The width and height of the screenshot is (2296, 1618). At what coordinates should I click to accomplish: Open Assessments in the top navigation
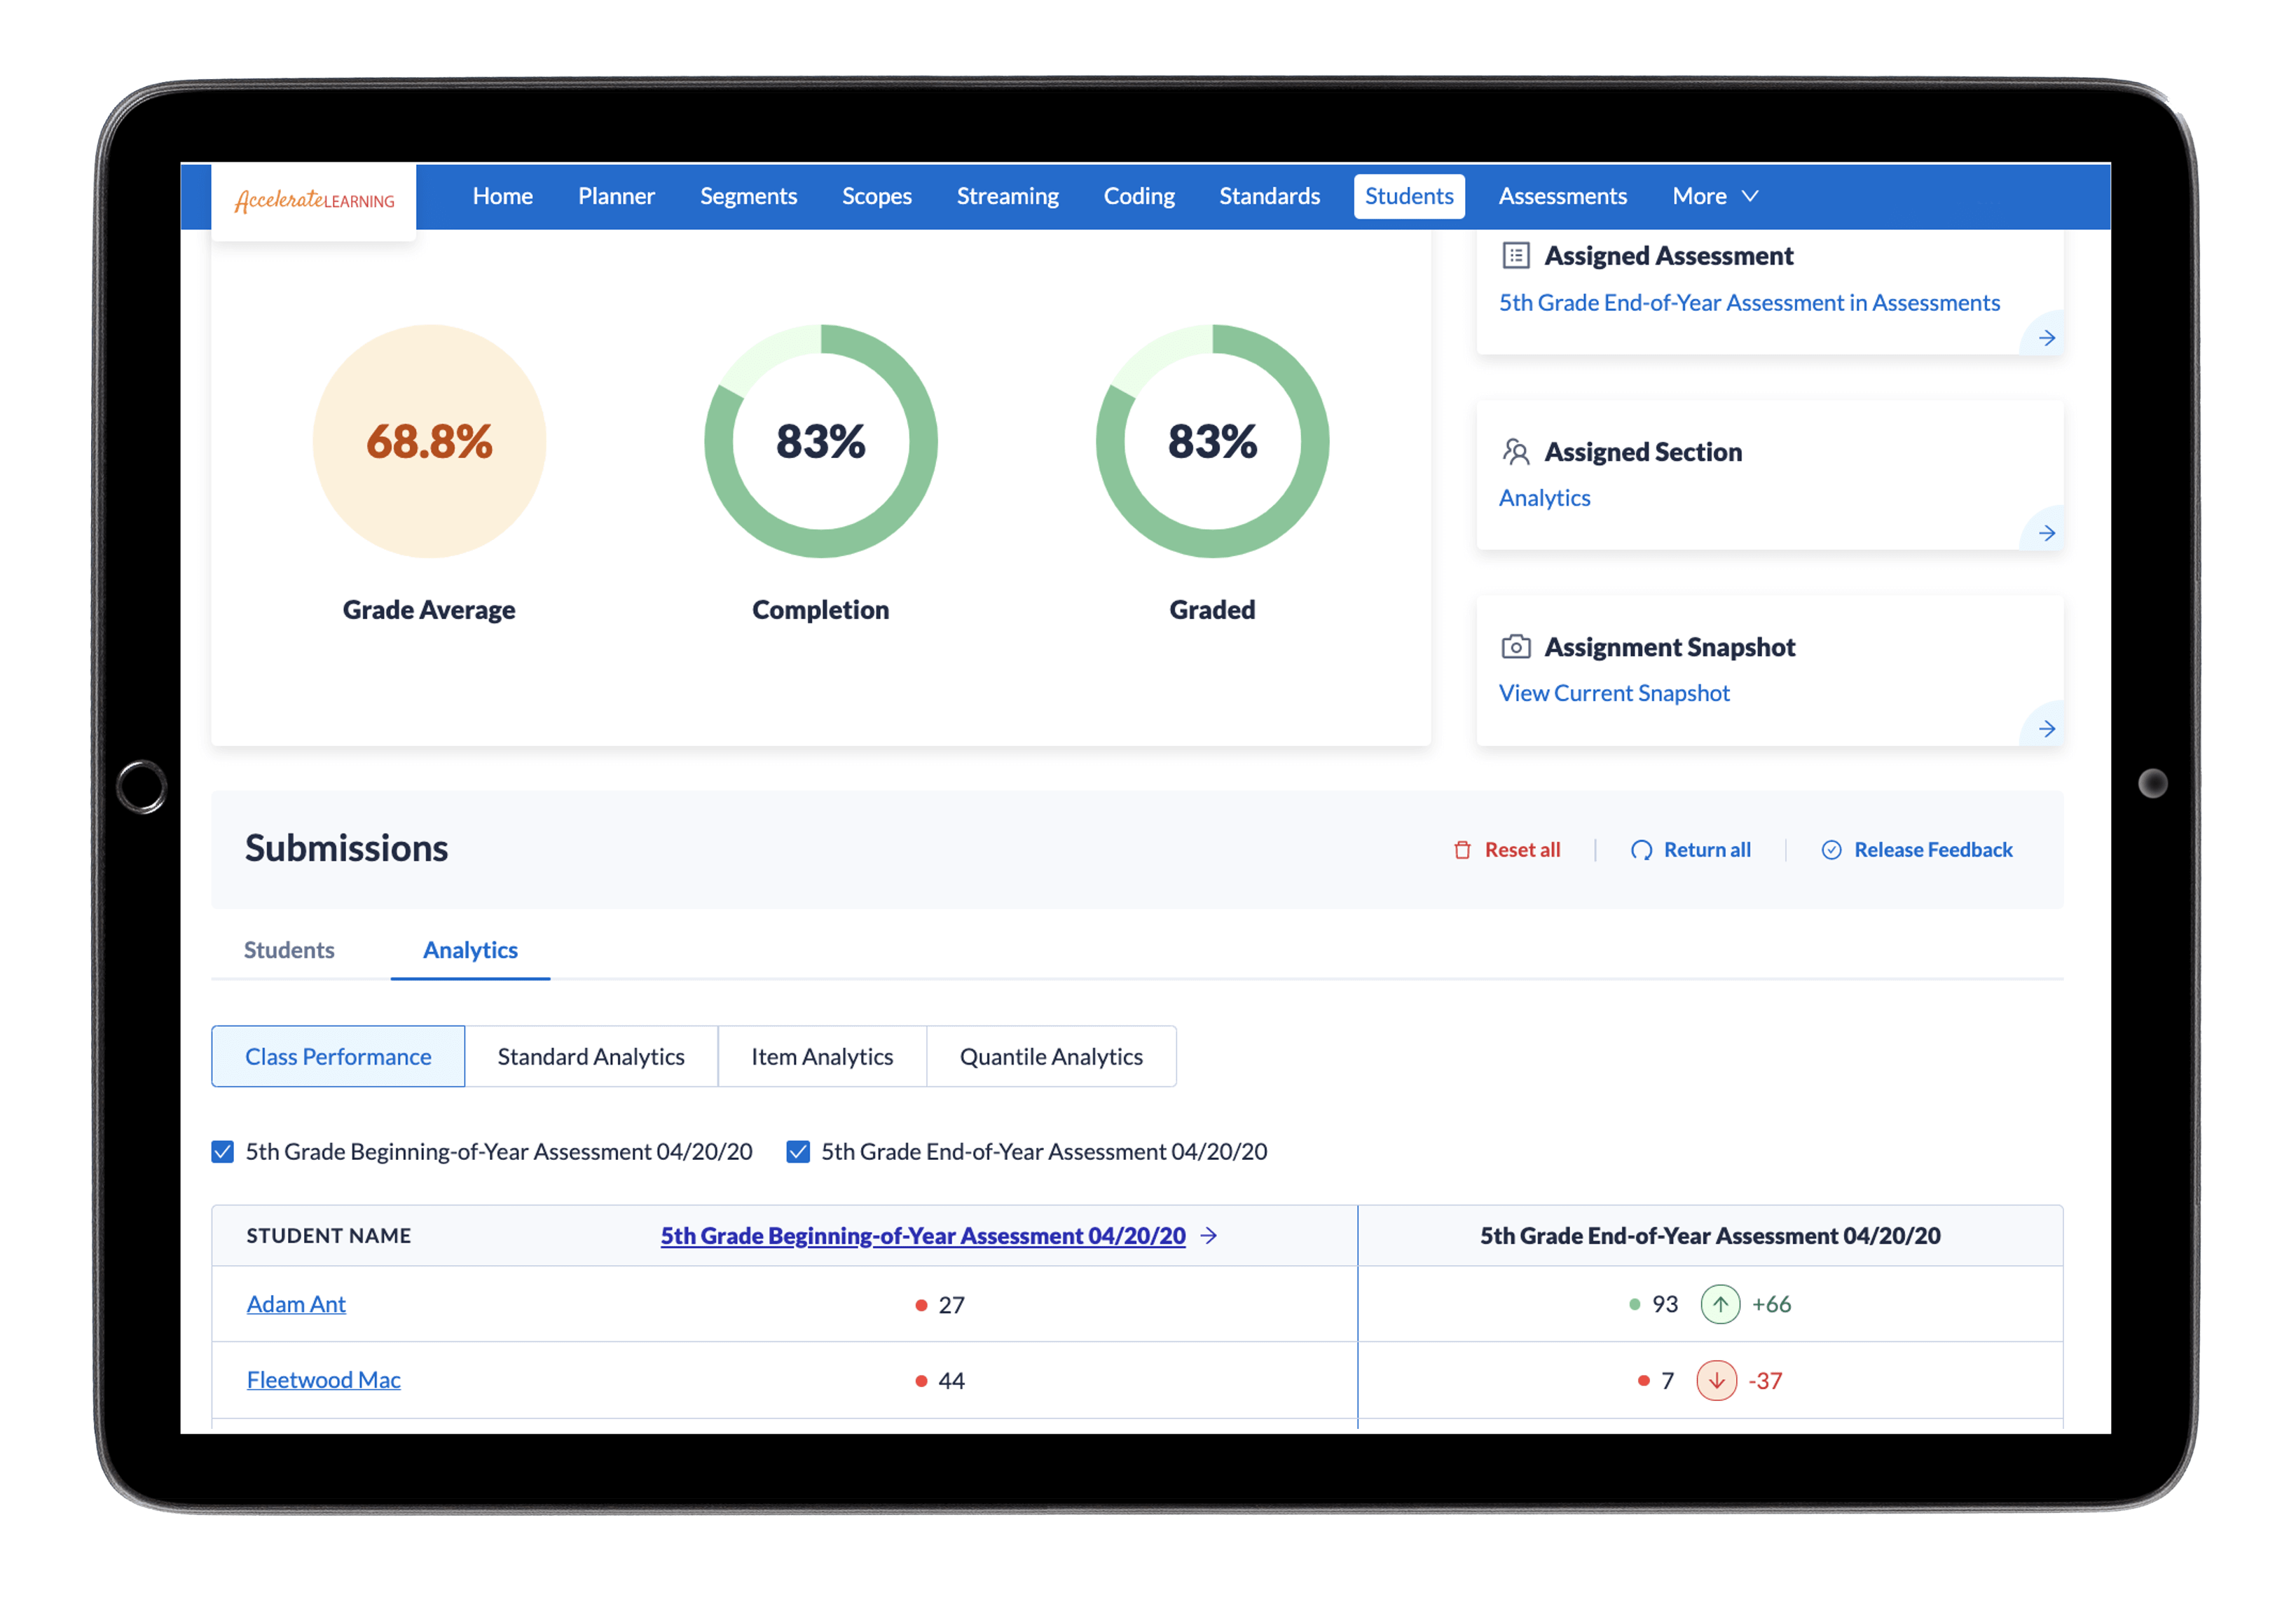click(1562, 196)
